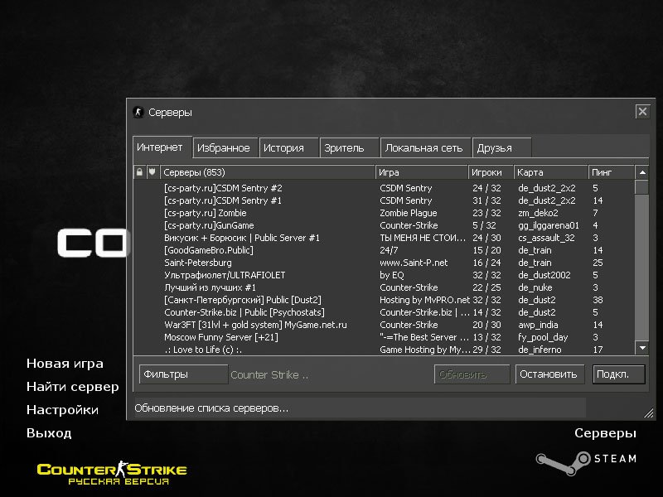
Task: Select server [cs-party.ru]CSDM Sentry #2
Action: [x=384, y=188]
